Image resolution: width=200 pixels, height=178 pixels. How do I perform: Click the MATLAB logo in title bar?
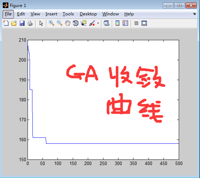point(6,5)
